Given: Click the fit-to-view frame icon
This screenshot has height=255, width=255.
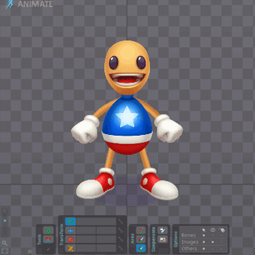Looking at the screenshot, I should [4, 251].
